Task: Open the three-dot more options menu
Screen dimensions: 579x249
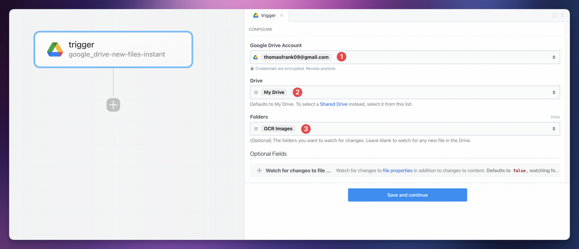Action: [x=562, y=15]
